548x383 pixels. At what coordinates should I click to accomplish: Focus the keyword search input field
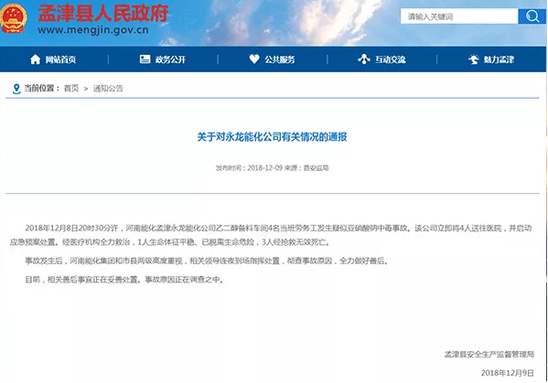459,16
